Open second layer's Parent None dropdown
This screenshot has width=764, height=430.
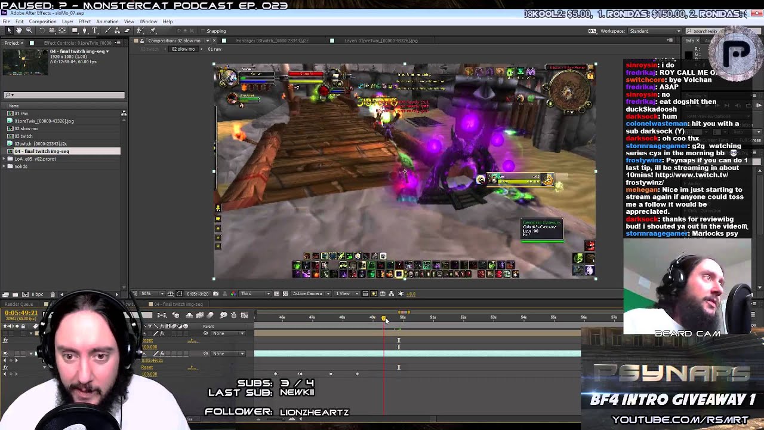[229, 354]
